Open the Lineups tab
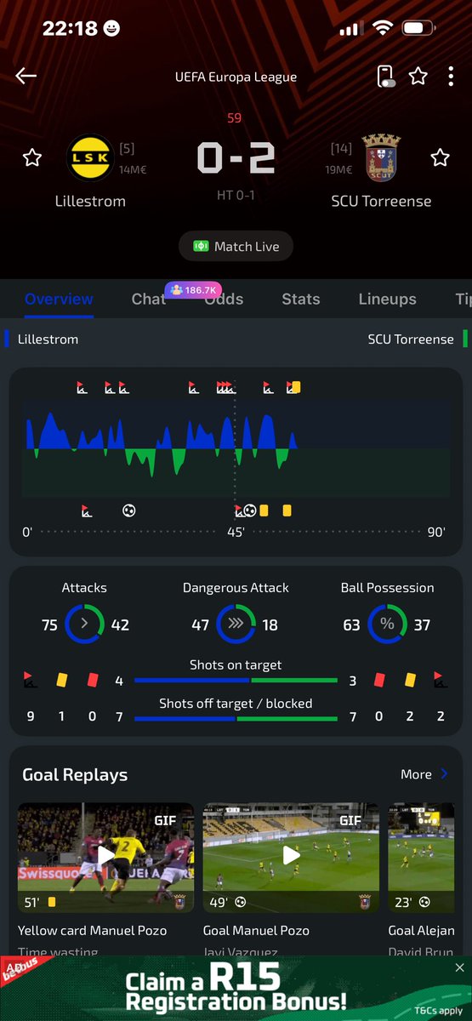 [x=388, y=299]
